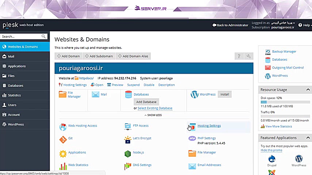312x175 pixels.
Task: Open the Applications gear icon in domain tools
Action: click(63, 153)
